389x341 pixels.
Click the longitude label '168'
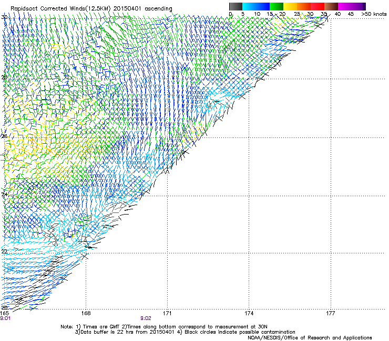(86, 313)
